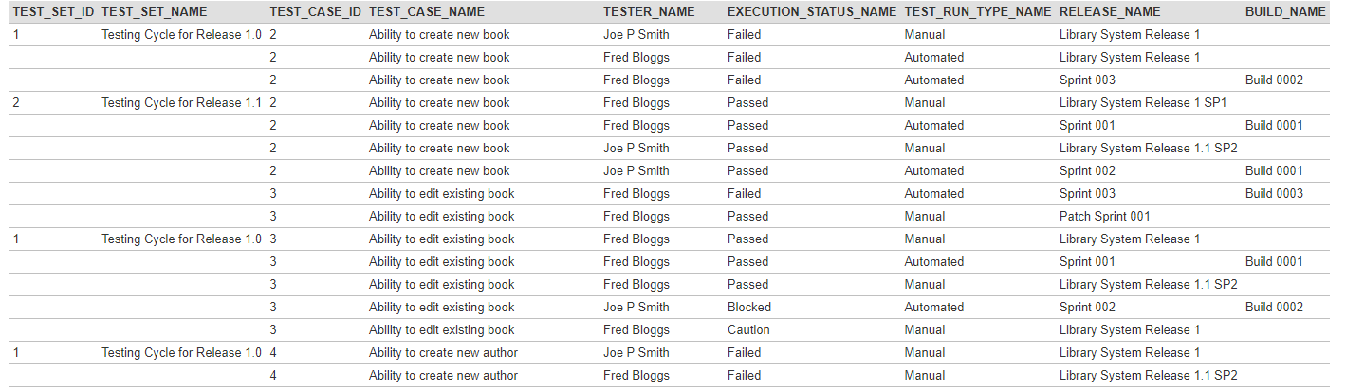The width and height of the screenshot is (1346, 389).
Task: Select Build 0002 in the Blocked row
Action: [1274, 308]
